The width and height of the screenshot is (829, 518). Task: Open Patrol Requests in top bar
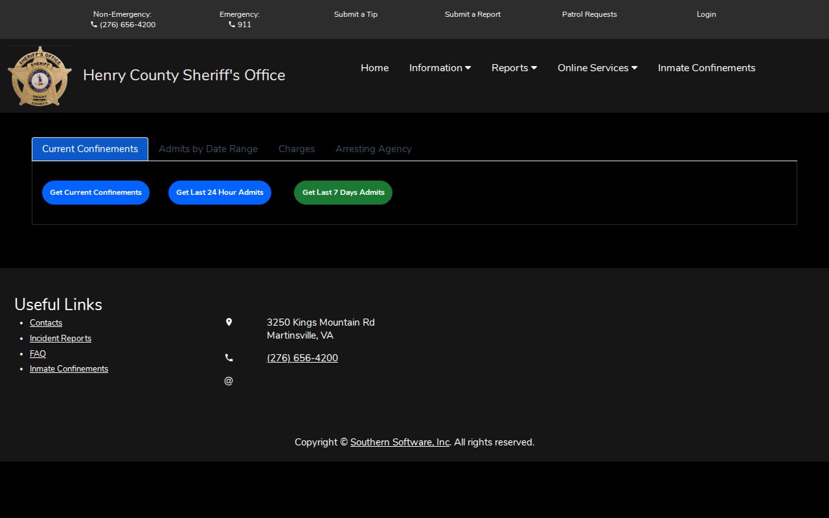pyautogui.click(x=589, y=14)
